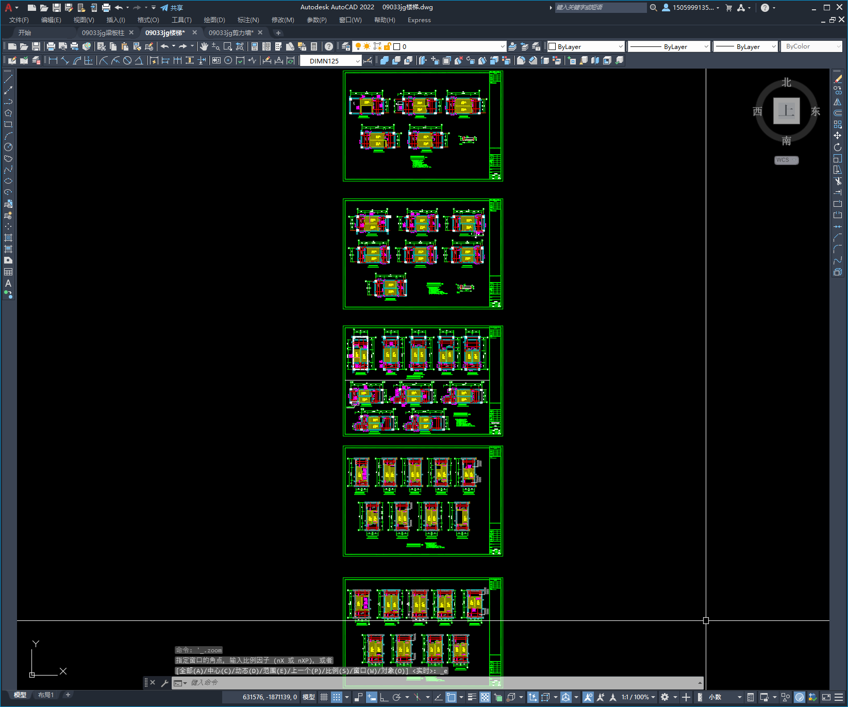Screen dimensions: 848x707
Task: Open the Express menu
Action: [419, 20]
